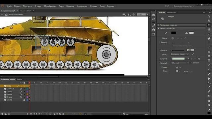This screenshot has width=212, height=119.
Task: Select the Oval tool
Action: (209, 56)
